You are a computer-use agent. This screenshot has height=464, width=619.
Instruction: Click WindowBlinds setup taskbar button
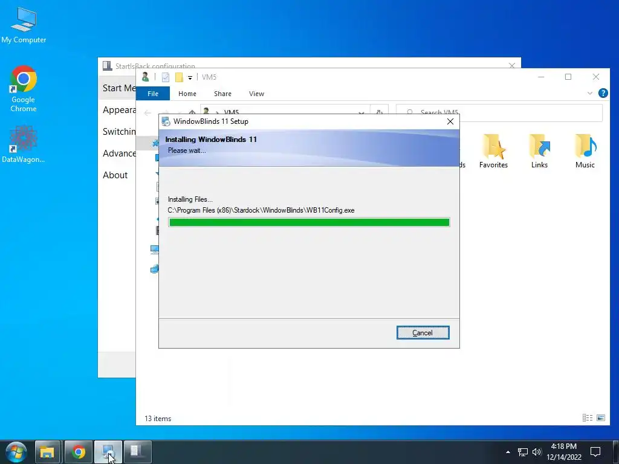pos(108,452)
